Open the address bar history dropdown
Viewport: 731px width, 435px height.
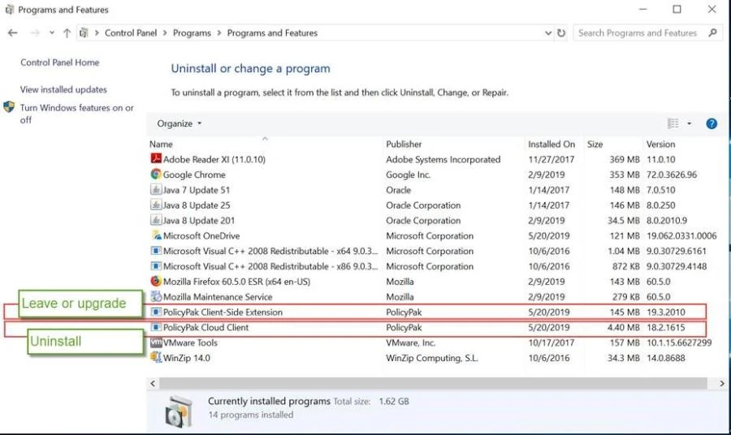548,33
